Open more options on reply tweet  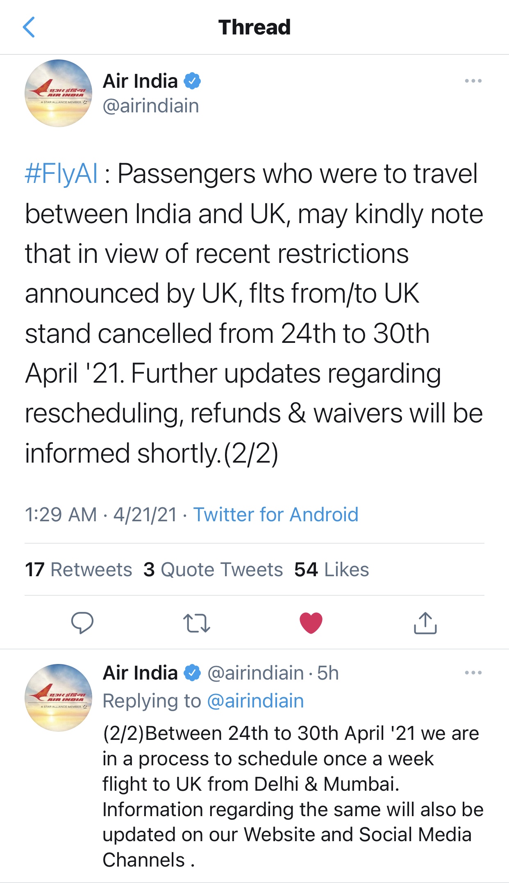(x=473, y=673)
